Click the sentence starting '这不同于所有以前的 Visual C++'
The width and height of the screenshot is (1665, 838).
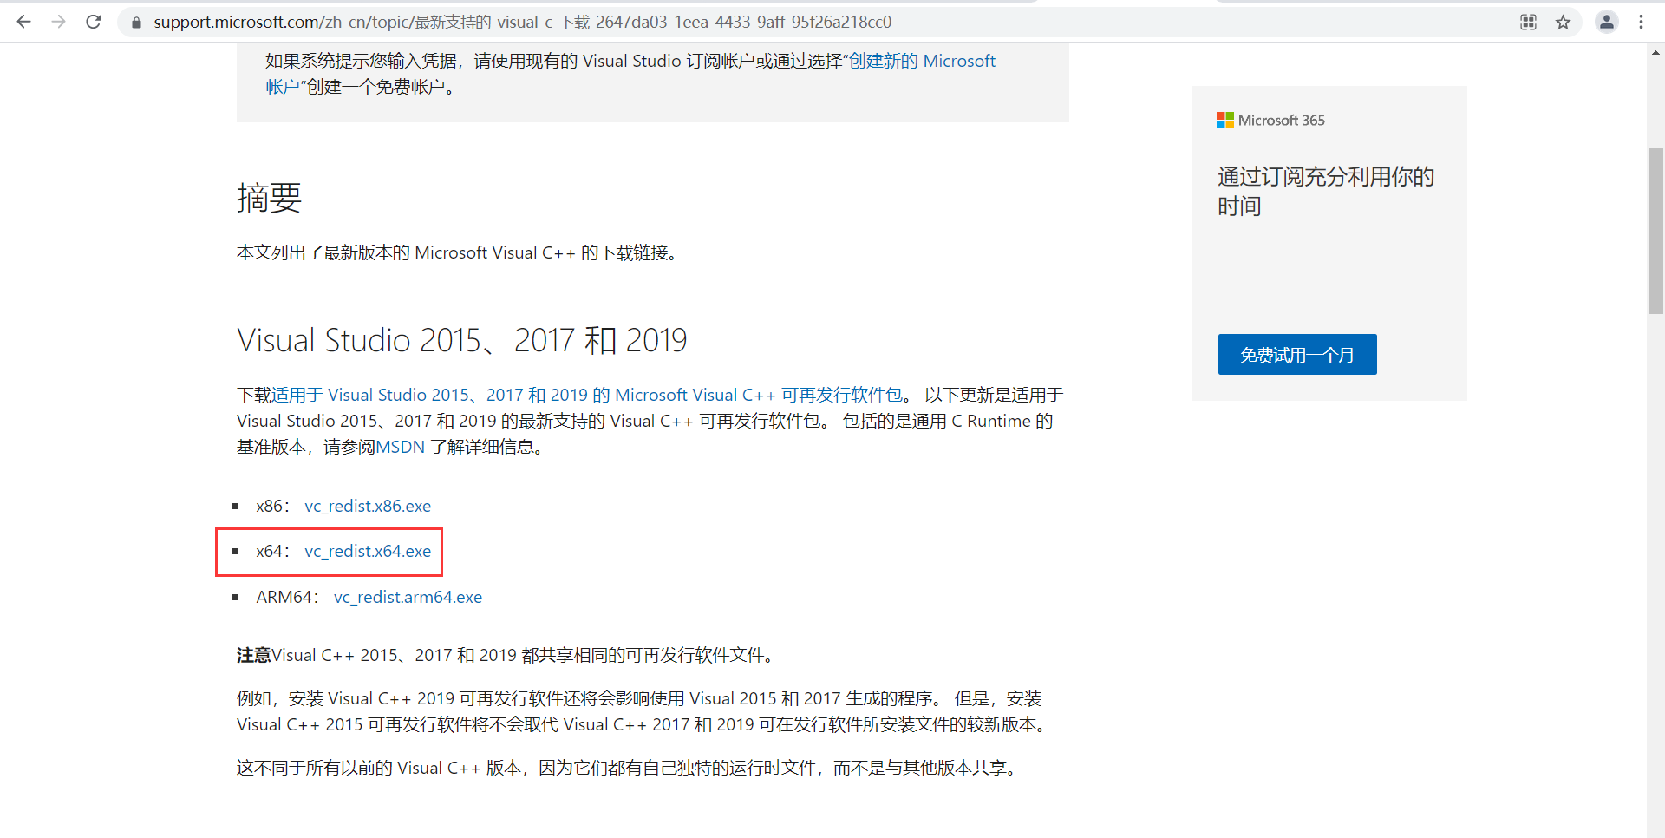(x=629, y=768)
